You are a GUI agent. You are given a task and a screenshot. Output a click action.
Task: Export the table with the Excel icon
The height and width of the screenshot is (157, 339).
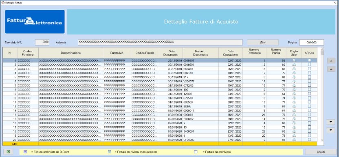(9, 152)
